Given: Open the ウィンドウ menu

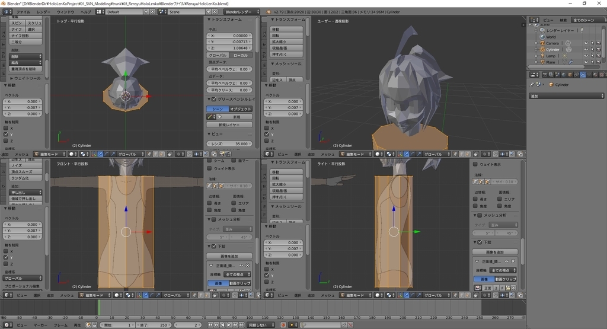Looking at the screenshot, I should [65, 12].
